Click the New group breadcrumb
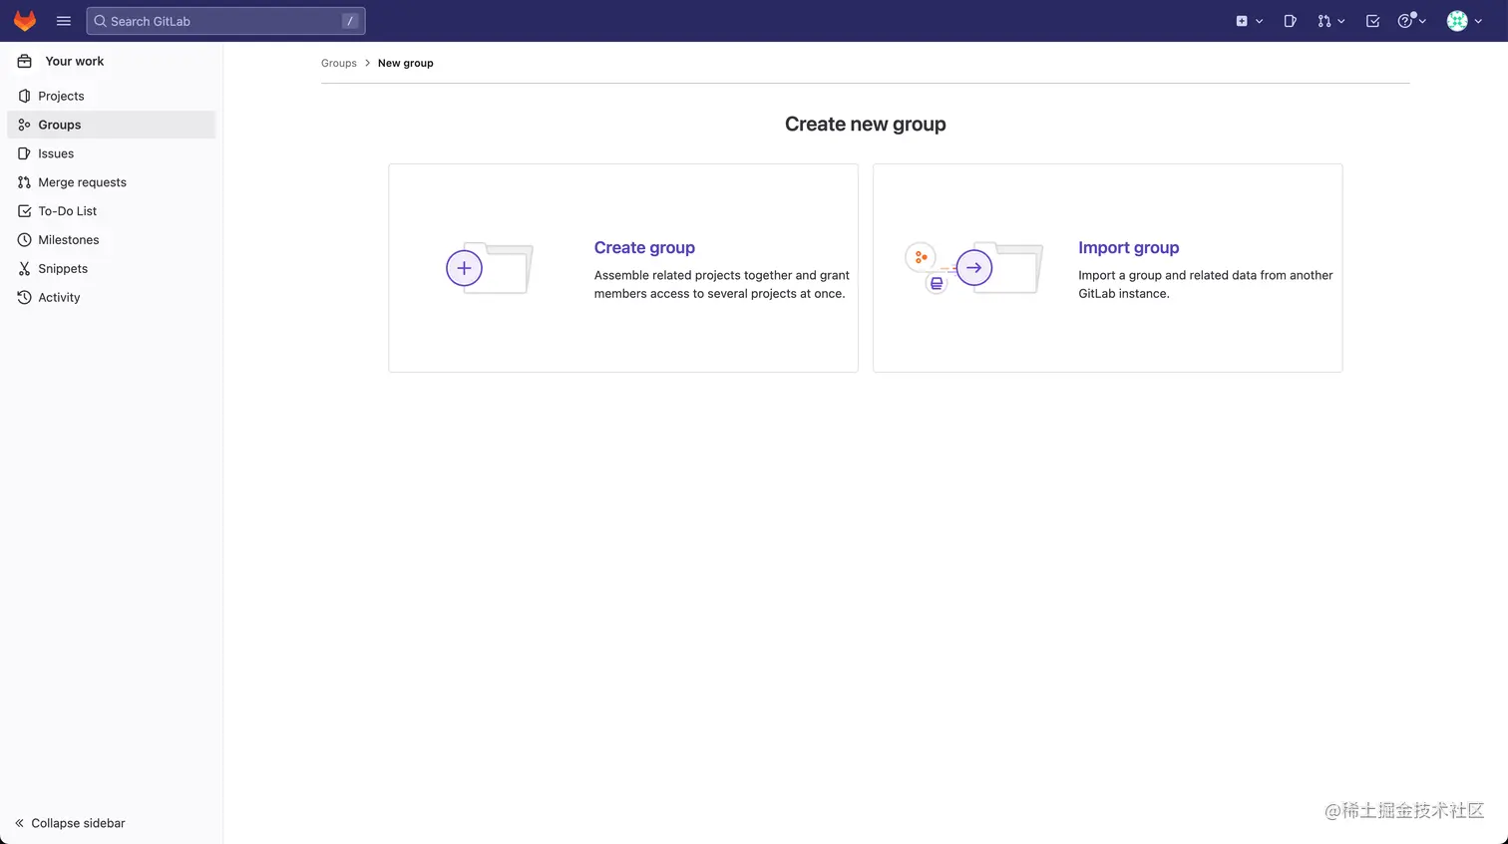The height and width of the screenshot is (844, 1508). point(406,63)
